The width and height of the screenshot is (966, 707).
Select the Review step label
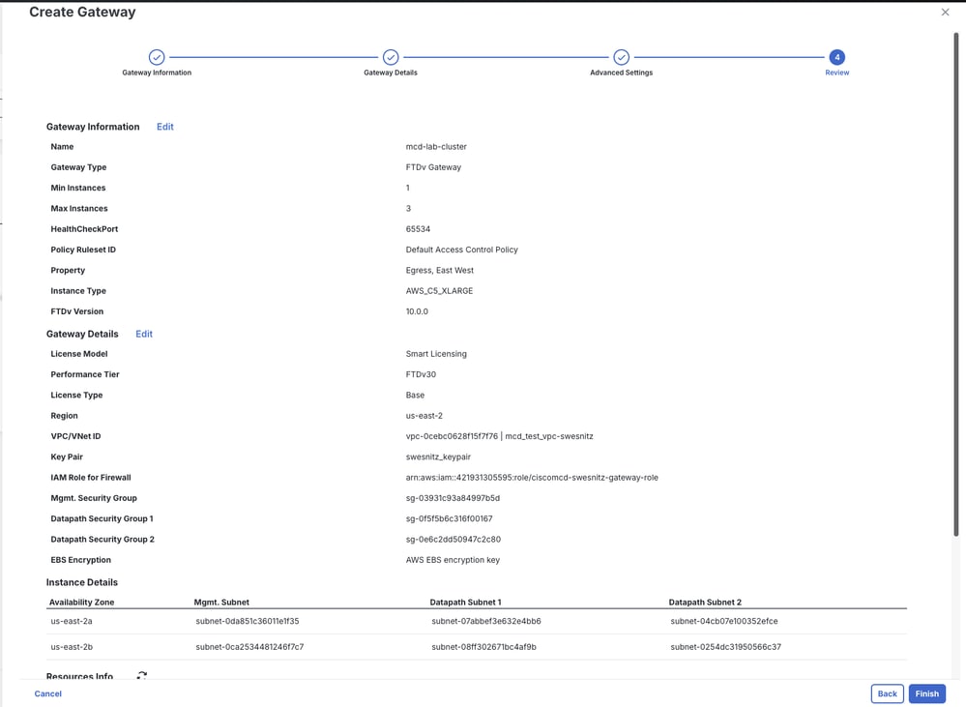coord(836,73)
